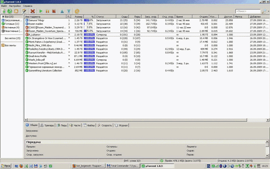Switch to the Трекеры tab

(x=47, y=125)
